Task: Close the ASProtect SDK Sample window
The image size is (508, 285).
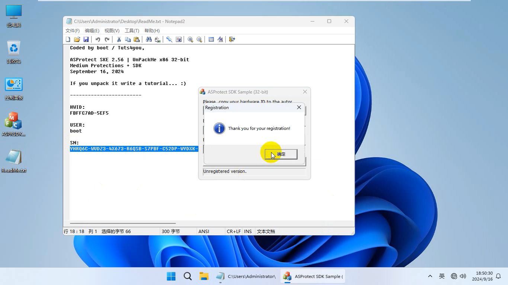Action: click(305, 92)
